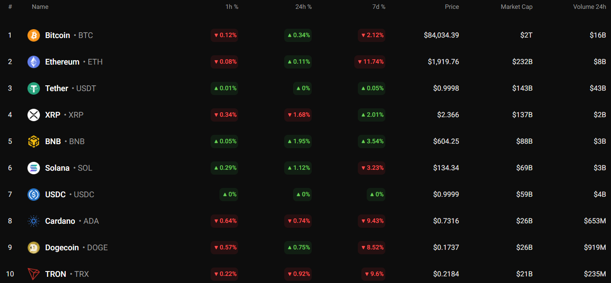This screenshot has width=611, height=283.
Task: Click the TRON logo icon
Action: (x=34, y=274)
